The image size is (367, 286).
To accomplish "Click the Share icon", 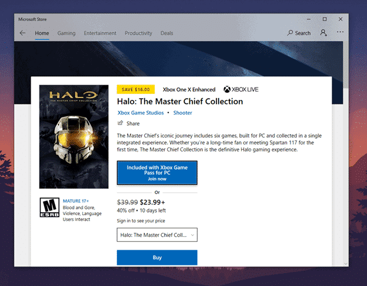I will click(x=121, y=123).
